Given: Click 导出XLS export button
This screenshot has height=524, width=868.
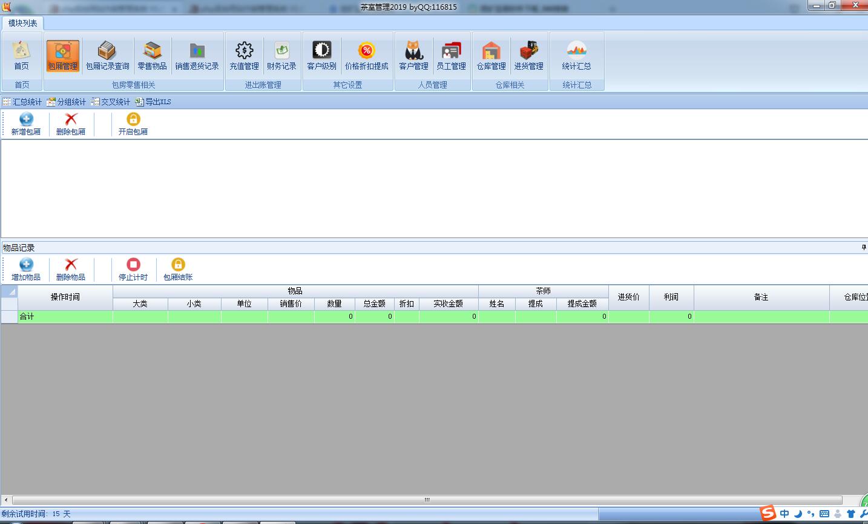Looking at the screenshot, I should pyautogui.click(x=153, y=102).
